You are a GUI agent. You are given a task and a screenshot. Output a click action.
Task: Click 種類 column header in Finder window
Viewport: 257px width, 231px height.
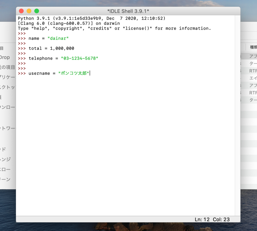253,47
